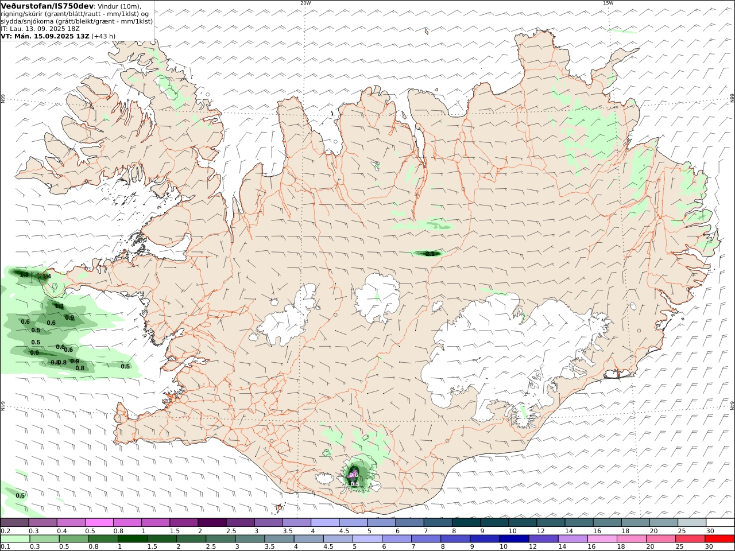
Task: Click the Veðurstofan/IS750dev title text
Action: click(48, 6)
